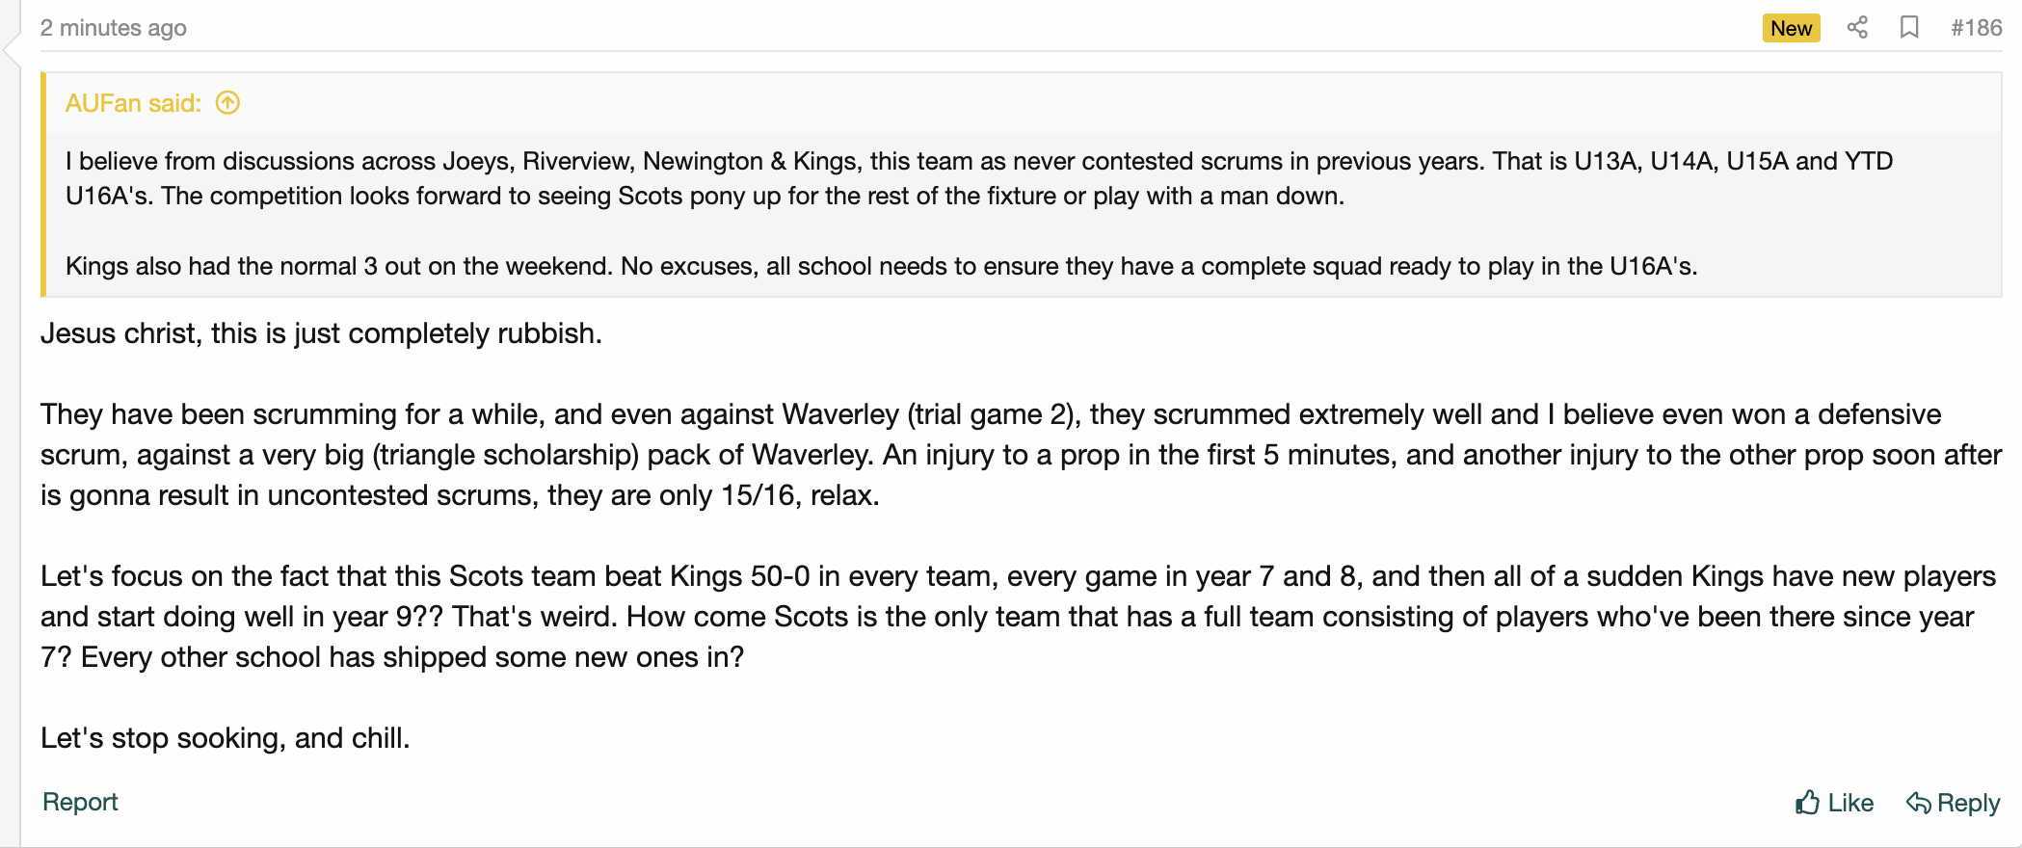Viewport: 2022px width, 848px height.
Task: Click the share icon for post #186
Action: click(1857, 27)
